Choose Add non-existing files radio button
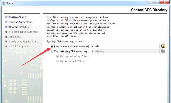 [57, 56]
